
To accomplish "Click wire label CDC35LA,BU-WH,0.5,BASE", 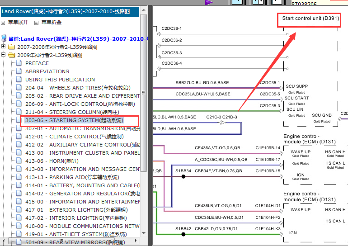I will click(203, 94).
